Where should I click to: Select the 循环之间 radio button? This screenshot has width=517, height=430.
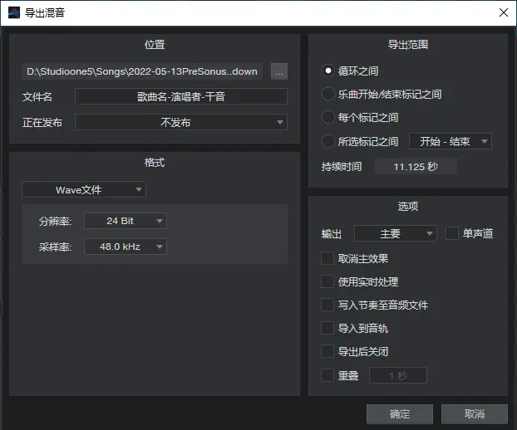328,71
